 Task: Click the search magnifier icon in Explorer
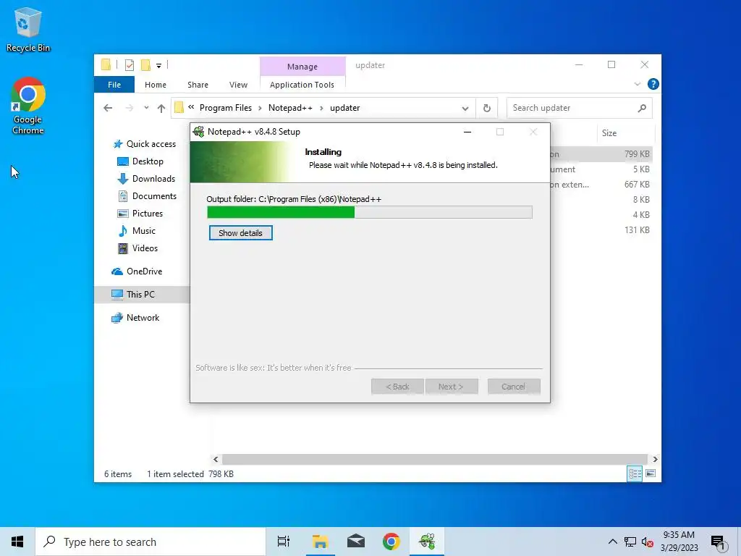(642, 109)
